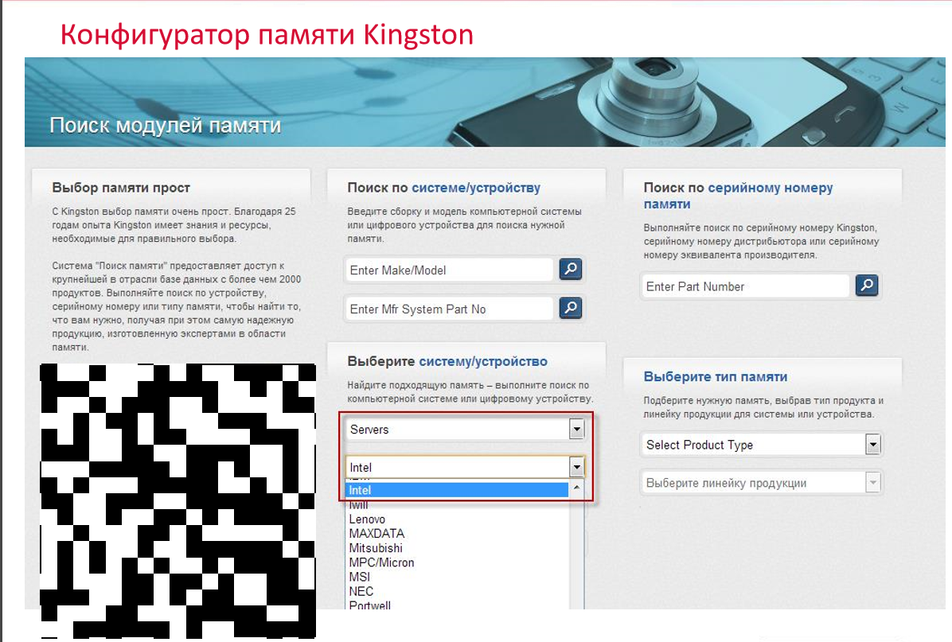The width and height of the screenshot is (952, 642).
Task: Click the list scrollbar up arrow
Action: [576, 487]
